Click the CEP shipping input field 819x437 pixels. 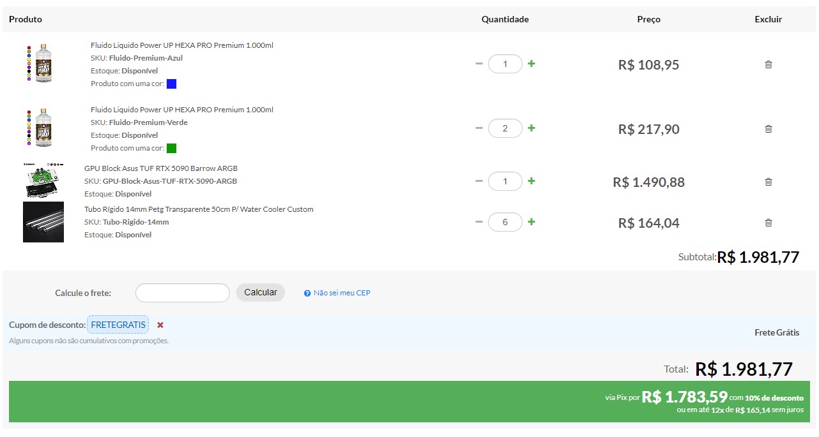click(182, 293)
